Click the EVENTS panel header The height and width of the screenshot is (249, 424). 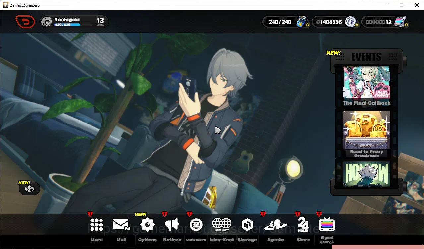(x=366, y=57)
